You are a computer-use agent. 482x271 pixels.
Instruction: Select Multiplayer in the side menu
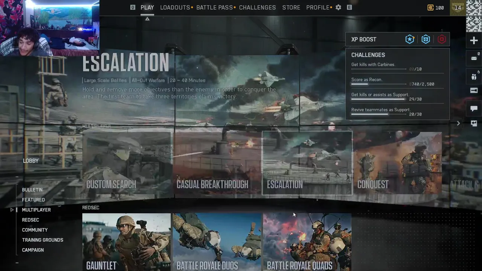36,210
